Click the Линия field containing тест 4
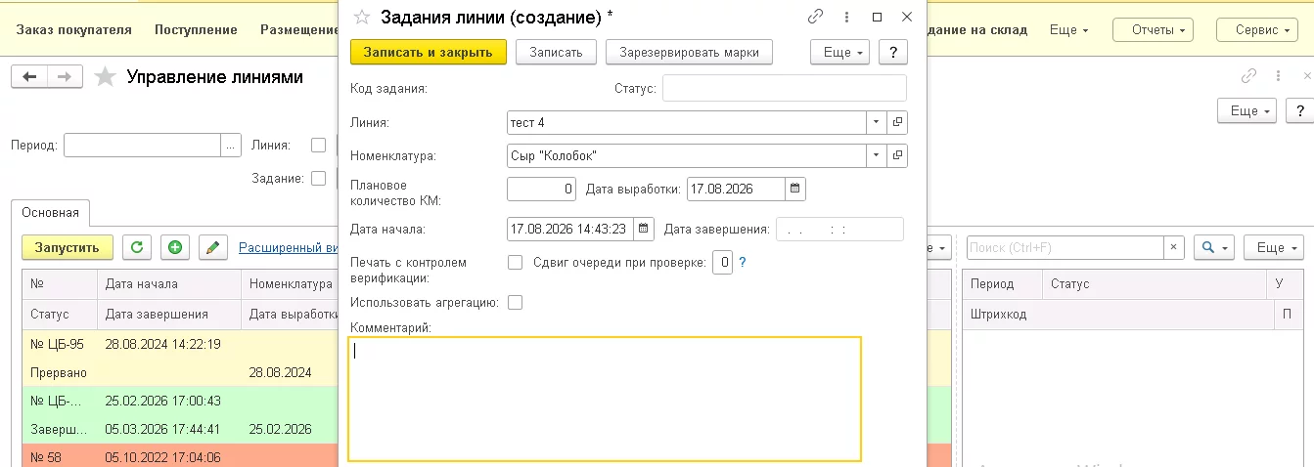Image resolution: width=1314 pixels, height=467 pixels. point(686,123)
